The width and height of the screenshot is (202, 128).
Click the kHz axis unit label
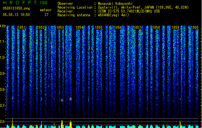click(3, 26)
